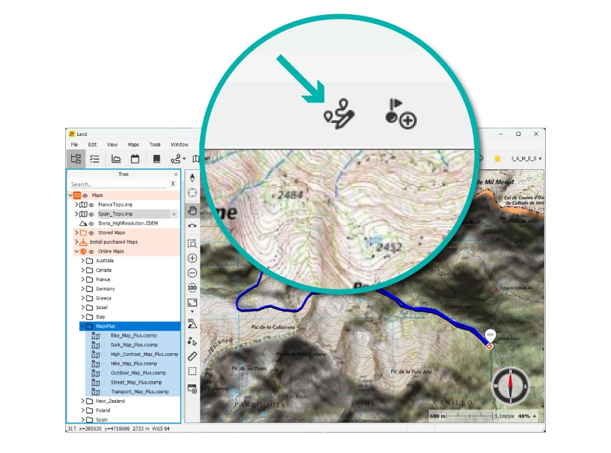Toggle visibility eye of Spain_Topo.imp

pyautogui.click(x=91, y=214)
